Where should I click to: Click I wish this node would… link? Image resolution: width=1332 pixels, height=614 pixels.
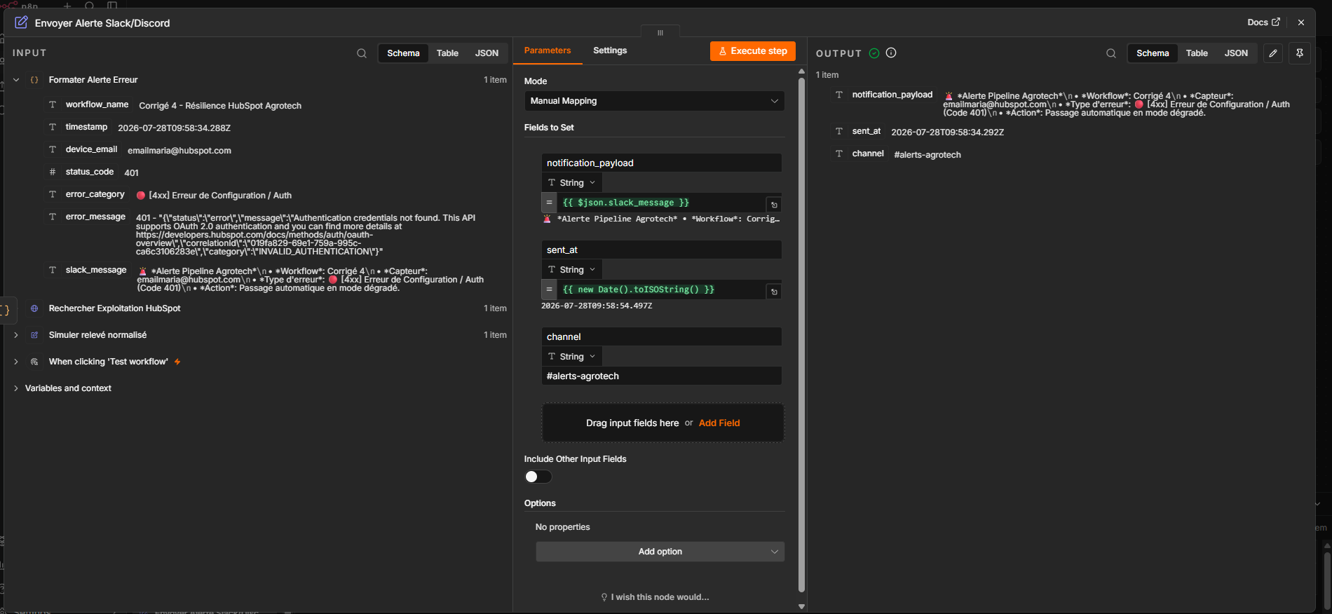click(655, 597)
